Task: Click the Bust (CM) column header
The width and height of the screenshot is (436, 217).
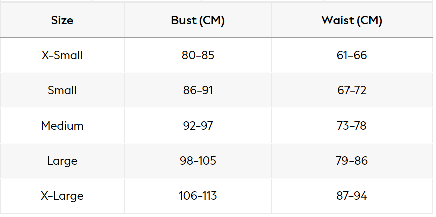Action: coord(198,21)
